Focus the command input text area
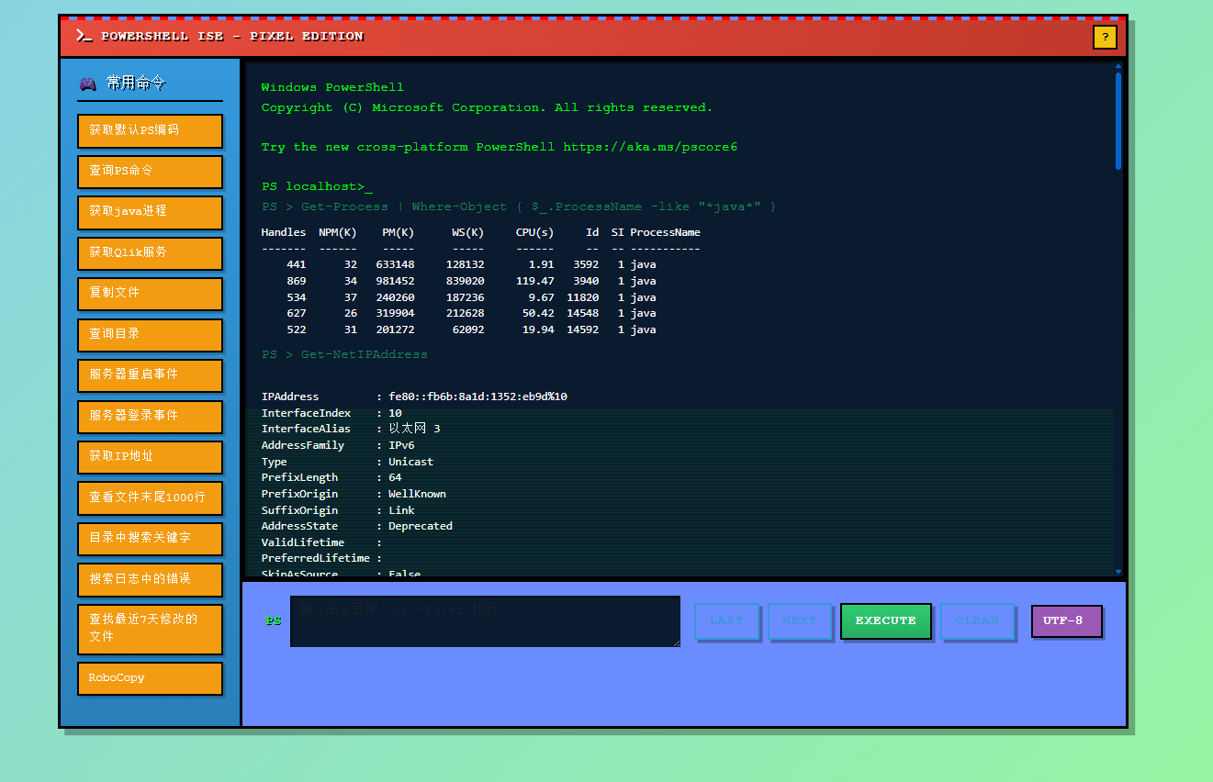Image resolution: width=1213 pixels, height=782 pixels. 485,621
